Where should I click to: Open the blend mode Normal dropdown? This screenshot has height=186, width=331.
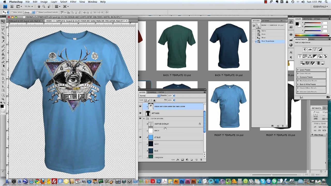click(x=150, y=96)
